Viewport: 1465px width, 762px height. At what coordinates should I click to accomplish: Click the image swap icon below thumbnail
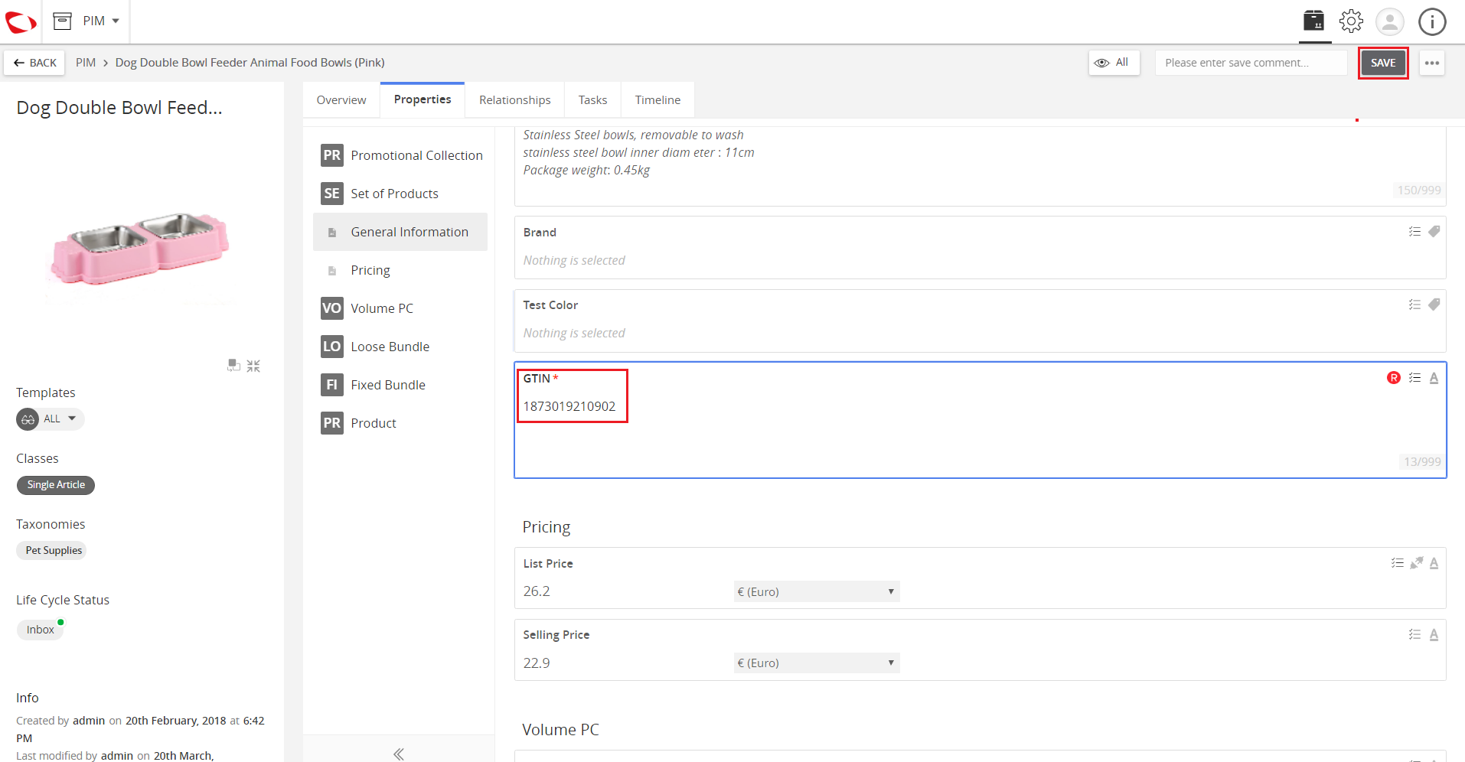[233, 366]
